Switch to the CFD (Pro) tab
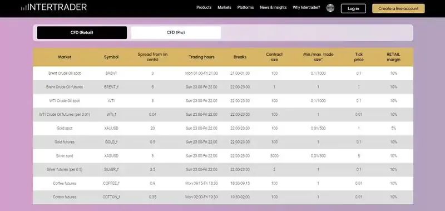 click(176, 33)
